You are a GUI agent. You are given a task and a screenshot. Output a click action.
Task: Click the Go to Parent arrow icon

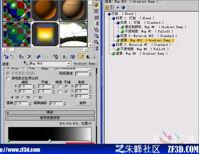click(x=88, y=57)
